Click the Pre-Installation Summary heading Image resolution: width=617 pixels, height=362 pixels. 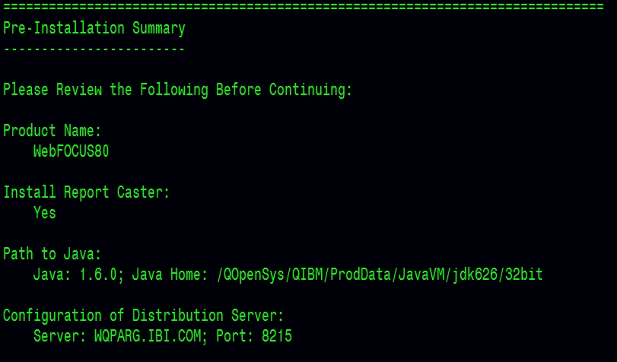coord(94,28)
